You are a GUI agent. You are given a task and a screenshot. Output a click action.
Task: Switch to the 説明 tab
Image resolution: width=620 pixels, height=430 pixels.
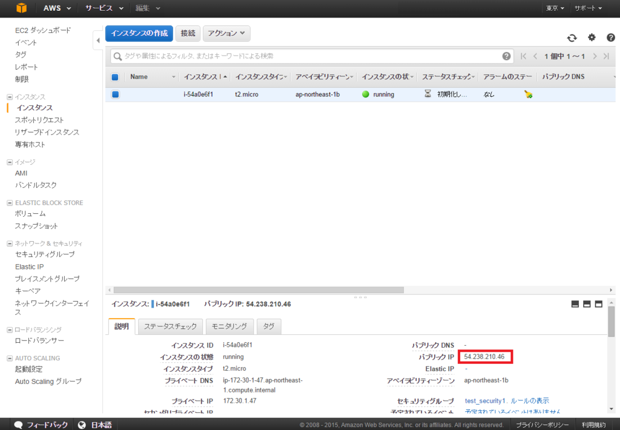click(122, 326)
